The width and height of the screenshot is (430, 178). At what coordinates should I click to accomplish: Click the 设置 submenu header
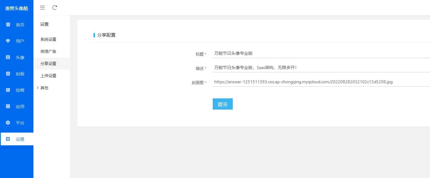click(x=44, y=24)
